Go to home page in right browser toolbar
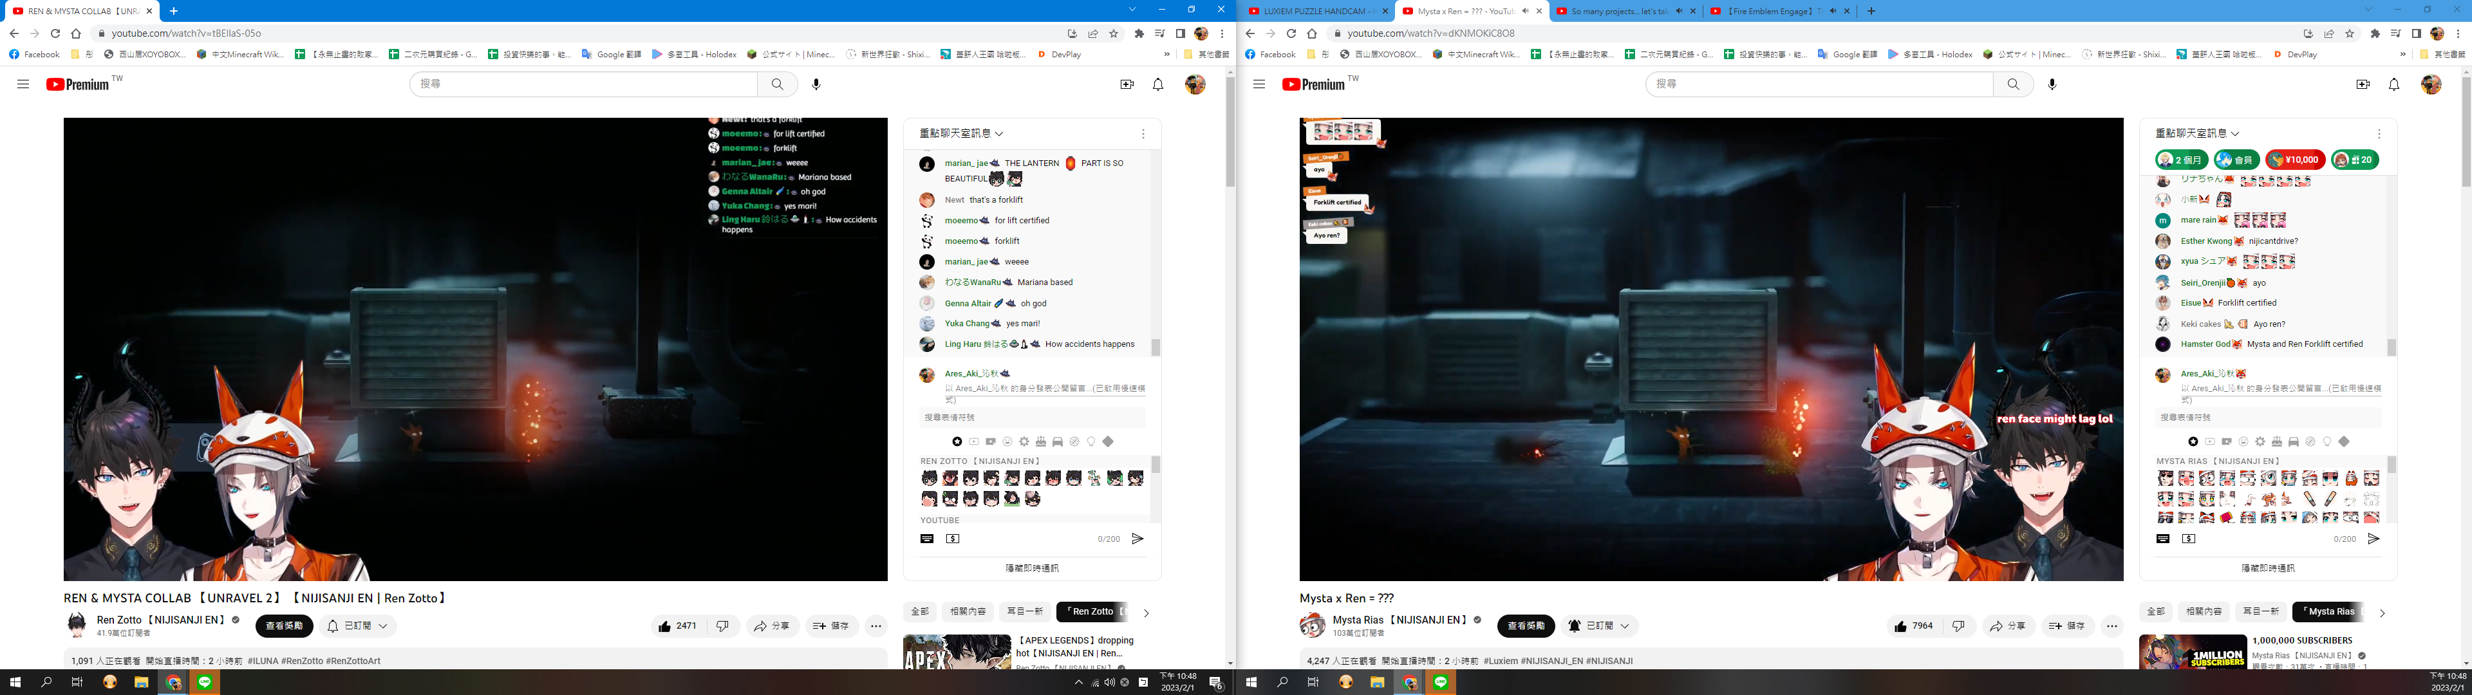The image size is (2472, 695). tap(1312, 33)
